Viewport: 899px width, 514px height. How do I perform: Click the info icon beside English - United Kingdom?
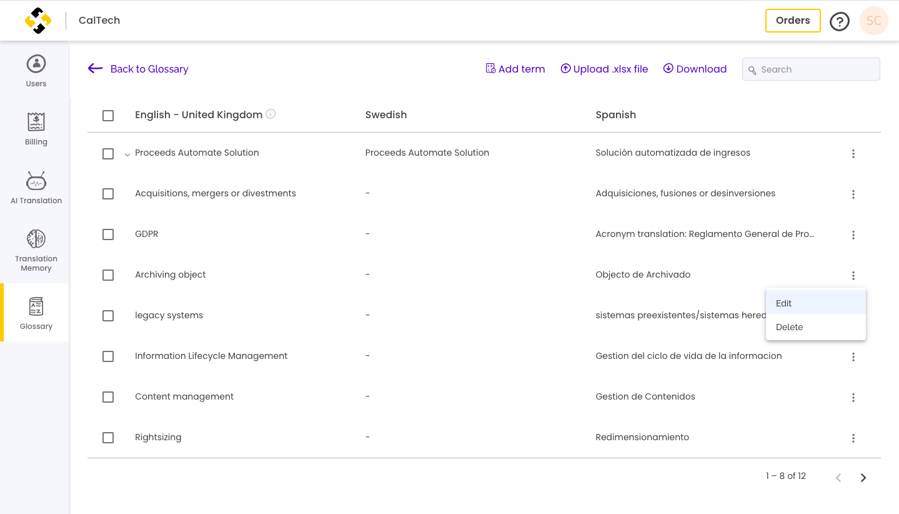[271, 114]
